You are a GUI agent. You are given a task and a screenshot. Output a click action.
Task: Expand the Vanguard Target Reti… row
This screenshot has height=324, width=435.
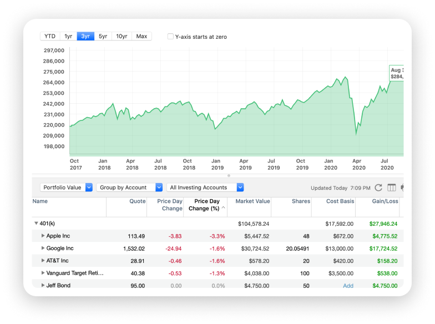43,273
